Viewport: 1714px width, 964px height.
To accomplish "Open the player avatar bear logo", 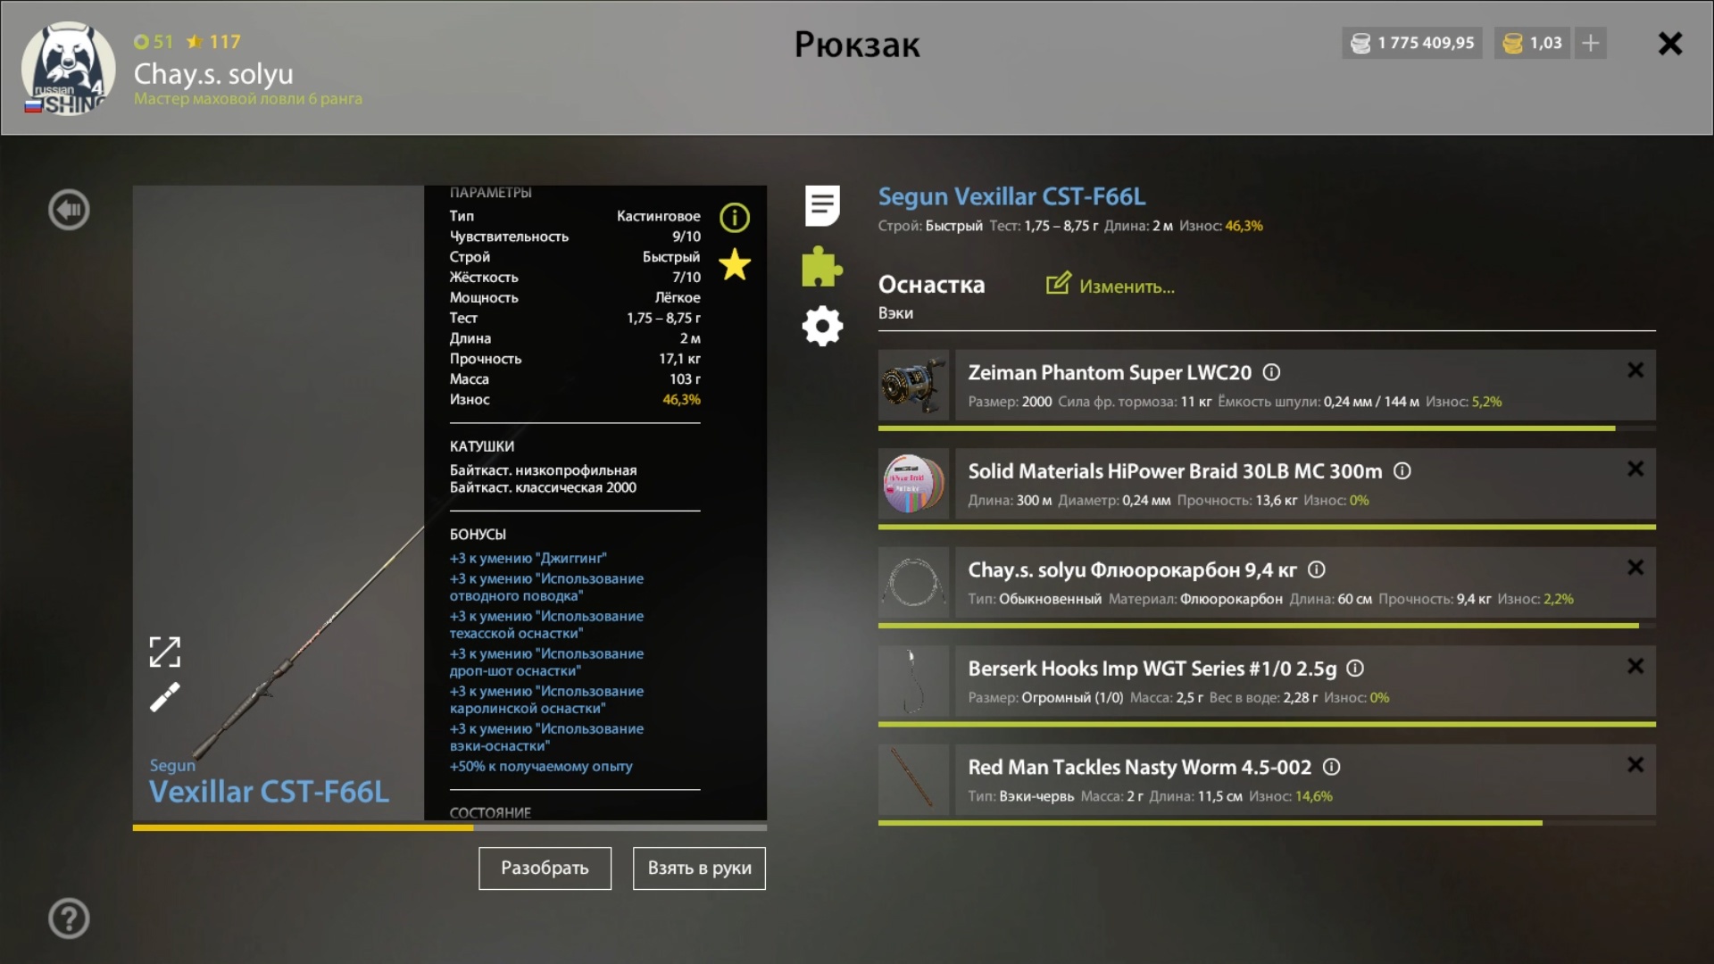I will point(68,69).
